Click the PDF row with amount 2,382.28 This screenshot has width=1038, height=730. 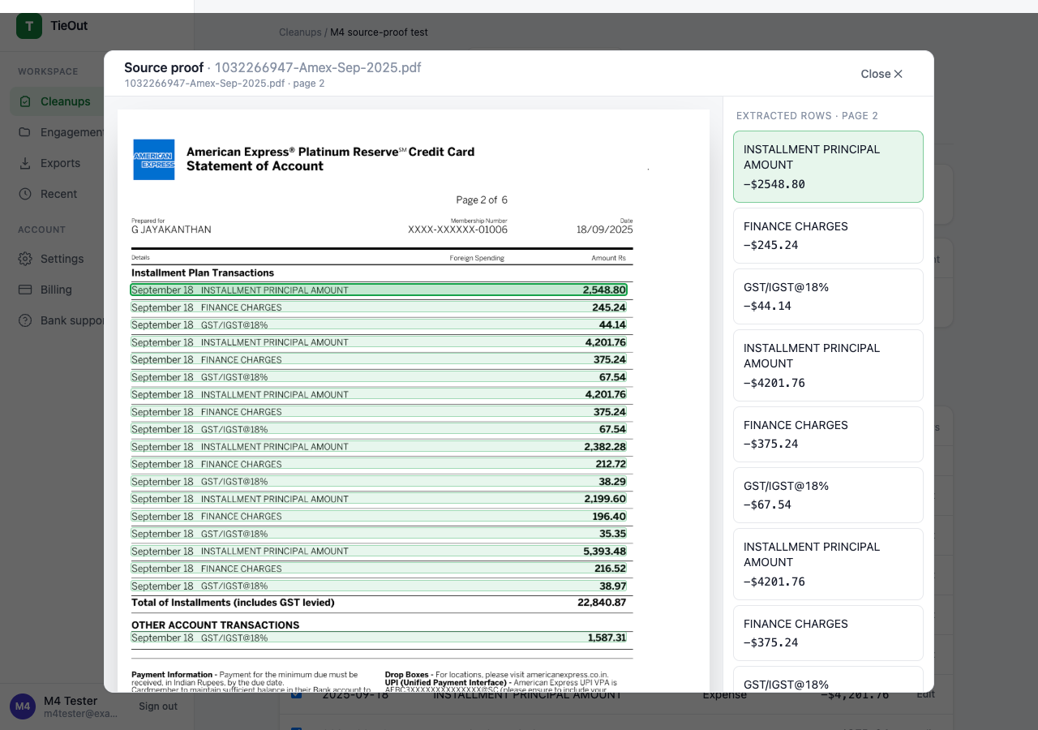[379, 447]
